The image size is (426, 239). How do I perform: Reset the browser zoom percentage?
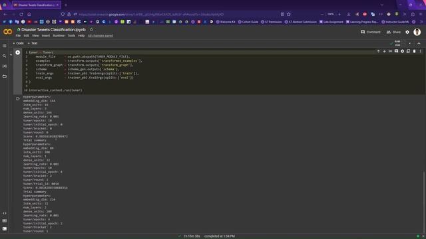pyautogui.click(x=330, y=14)
